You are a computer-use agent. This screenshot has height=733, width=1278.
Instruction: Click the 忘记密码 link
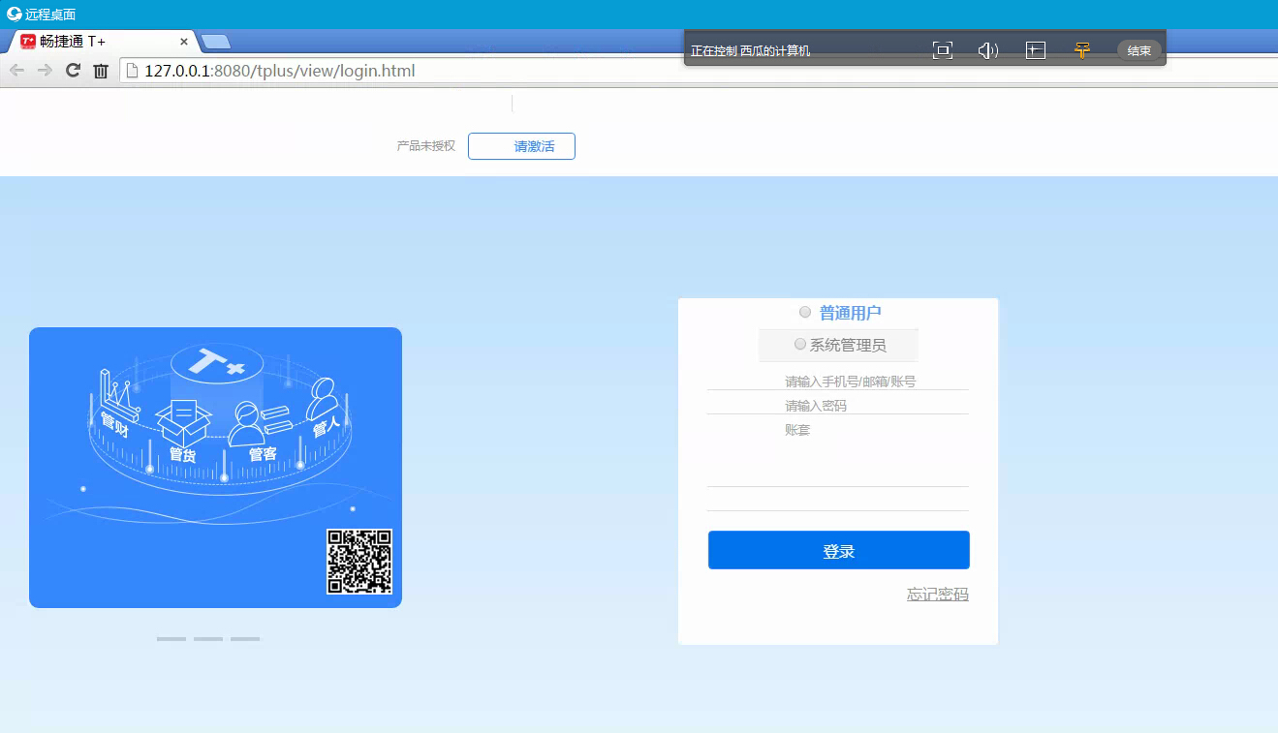937,595
